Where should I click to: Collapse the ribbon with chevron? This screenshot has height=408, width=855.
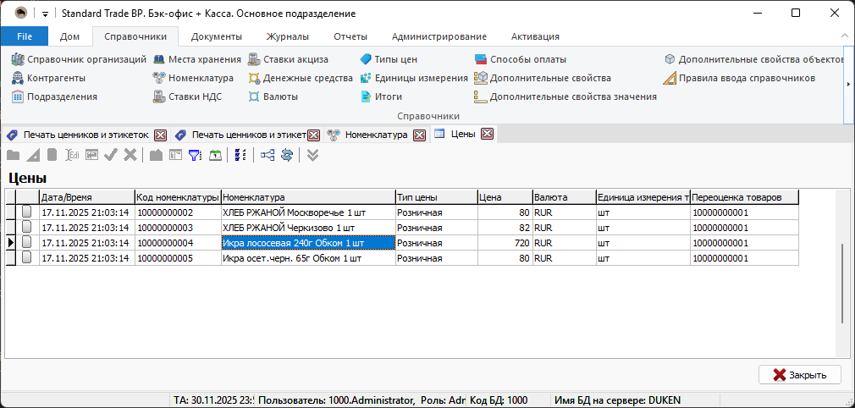coord(845,36)
